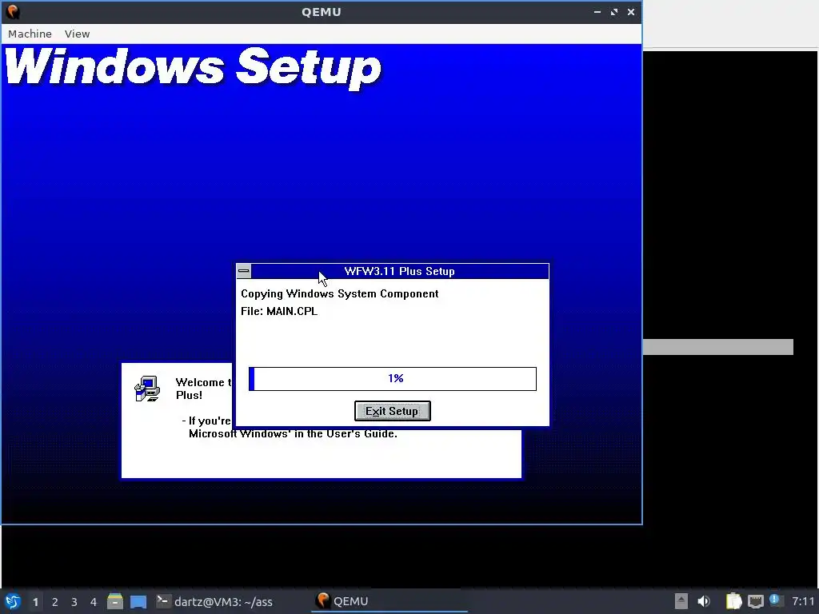Screen dimensions: 819x614
Task: Click the 7:11 clock
Action: (803, 601)
